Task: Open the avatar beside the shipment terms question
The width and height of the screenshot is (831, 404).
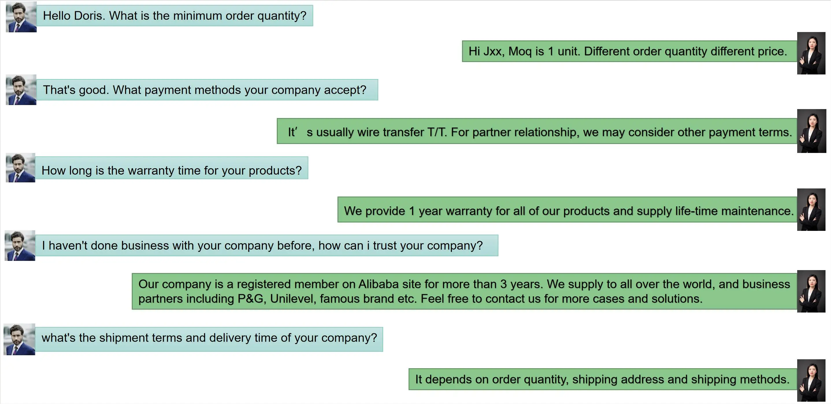Action: 19,339
